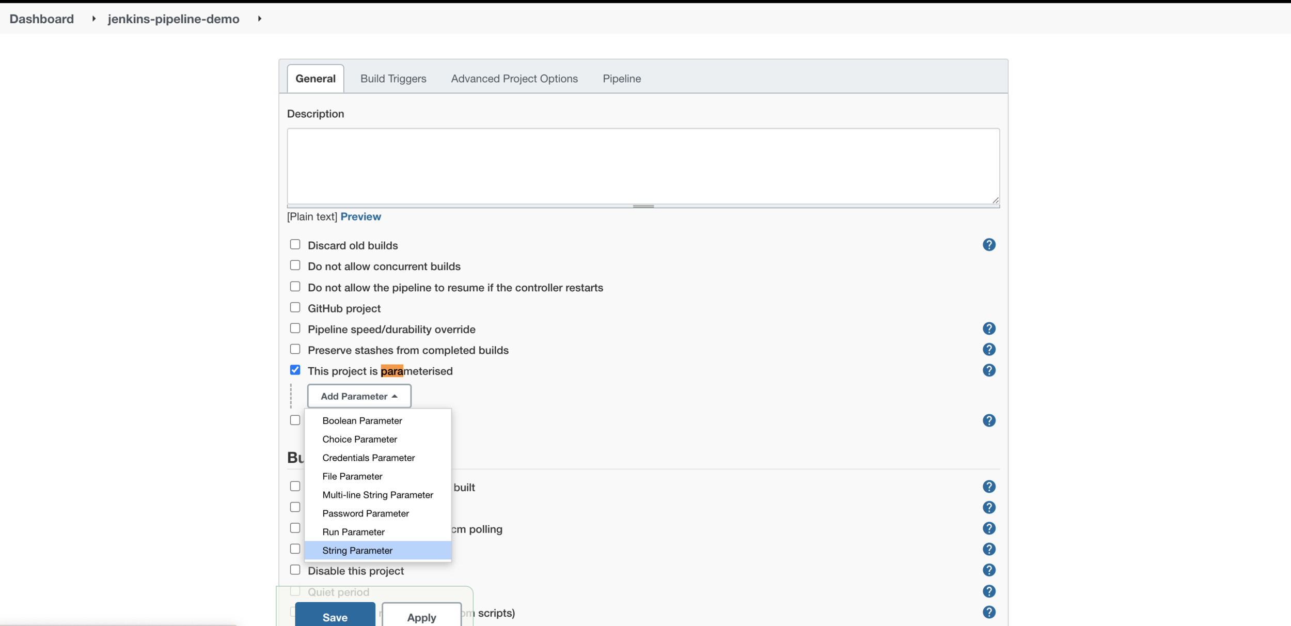Expand jenkins-pipeline-demo breadcrumb arrow
The width and height of the screenshot is (1291, 626).
point(260,19)
